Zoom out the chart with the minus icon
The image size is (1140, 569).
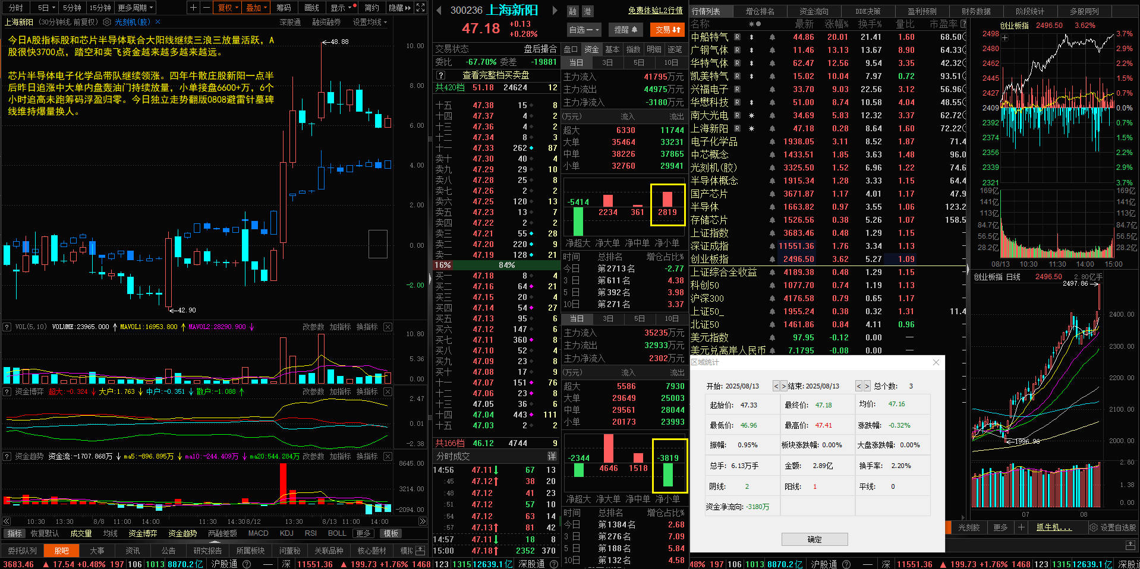tap(206, 8)
